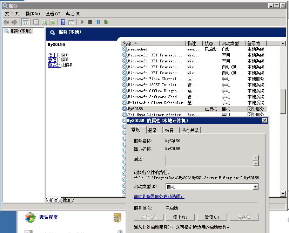This screenshot has height=233, width=289.
Task: Select the memcached service row
Action: 194,49
